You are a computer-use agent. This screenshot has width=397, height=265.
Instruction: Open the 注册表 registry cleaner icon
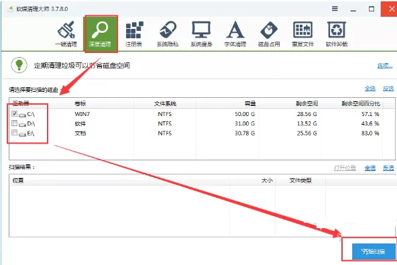134,34
